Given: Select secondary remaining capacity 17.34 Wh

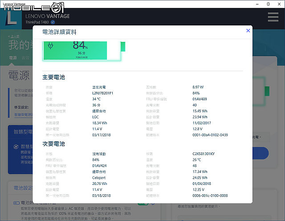Looking at the screenshot, I should tap(200, 172).
